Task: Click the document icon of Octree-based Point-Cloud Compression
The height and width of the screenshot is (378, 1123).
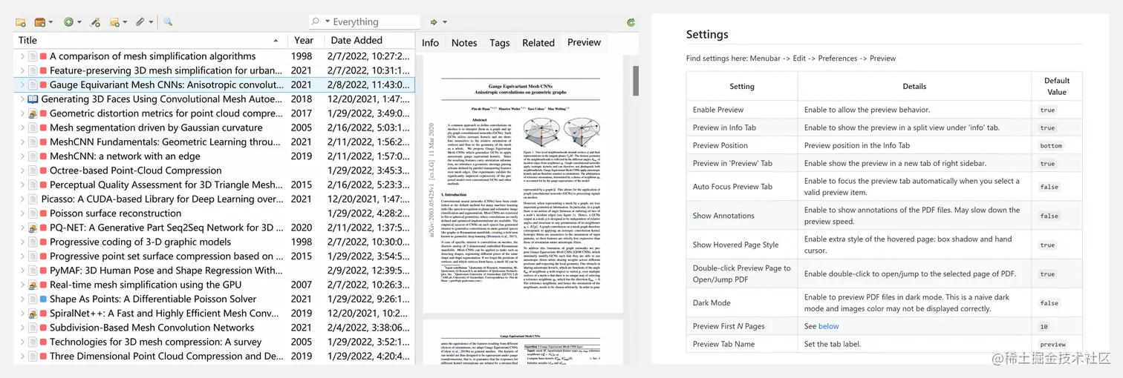Action: click(x=33, y=170)
